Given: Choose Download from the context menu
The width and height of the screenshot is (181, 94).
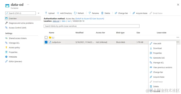Looking at the screenshot, I should point(162,48).
